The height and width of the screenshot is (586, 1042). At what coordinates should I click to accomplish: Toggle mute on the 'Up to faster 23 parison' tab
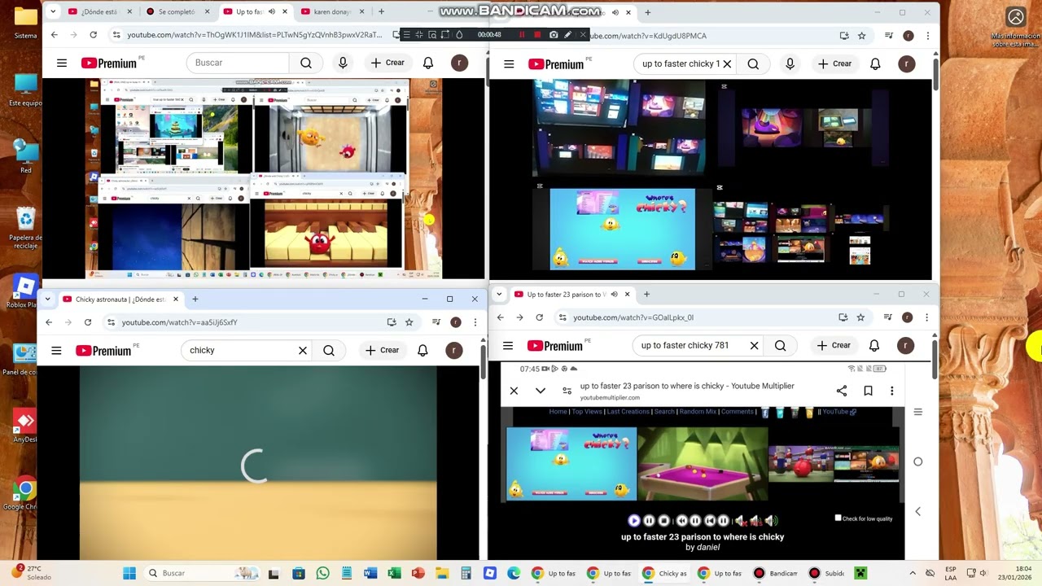(614, 294)
